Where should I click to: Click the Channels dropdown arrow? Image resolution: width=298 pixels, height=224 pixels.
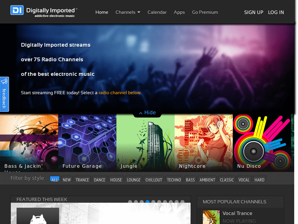coord(139,12)
